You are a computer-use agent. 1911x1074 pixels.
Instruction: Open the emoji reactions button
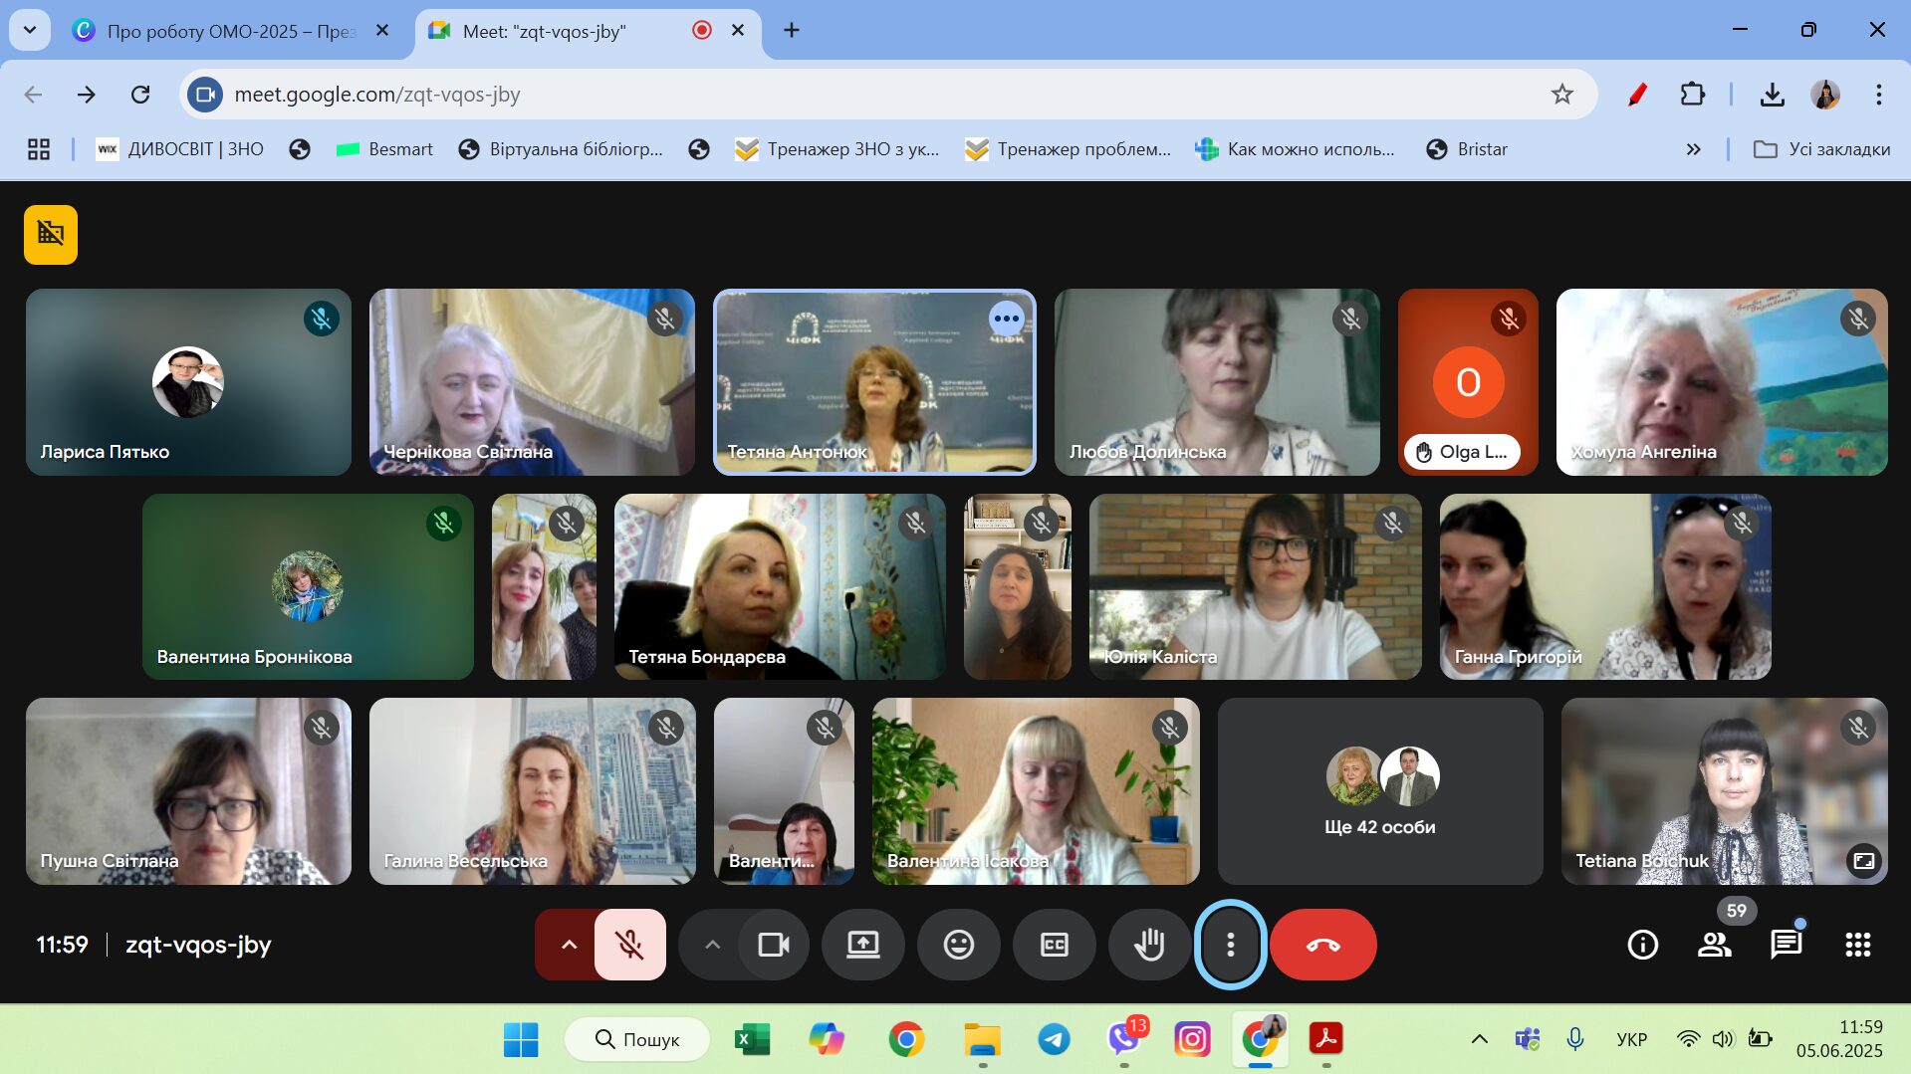point(958,945)
